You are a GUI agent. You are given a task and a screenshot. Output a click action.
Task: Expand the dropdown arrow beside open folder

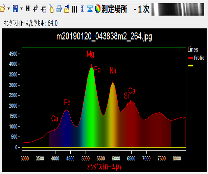coord(8,9)
